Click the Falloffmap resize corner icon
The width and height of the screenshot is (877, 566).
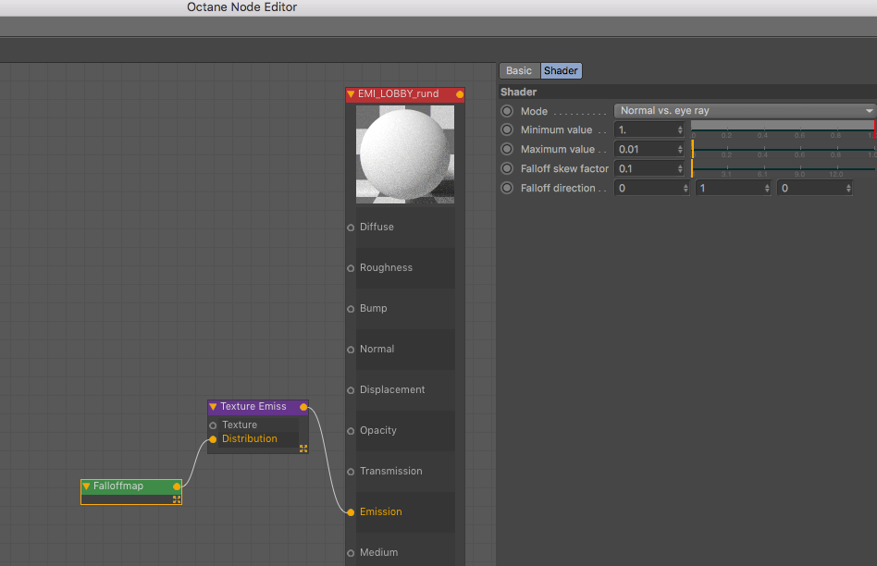tap(177, 499)
